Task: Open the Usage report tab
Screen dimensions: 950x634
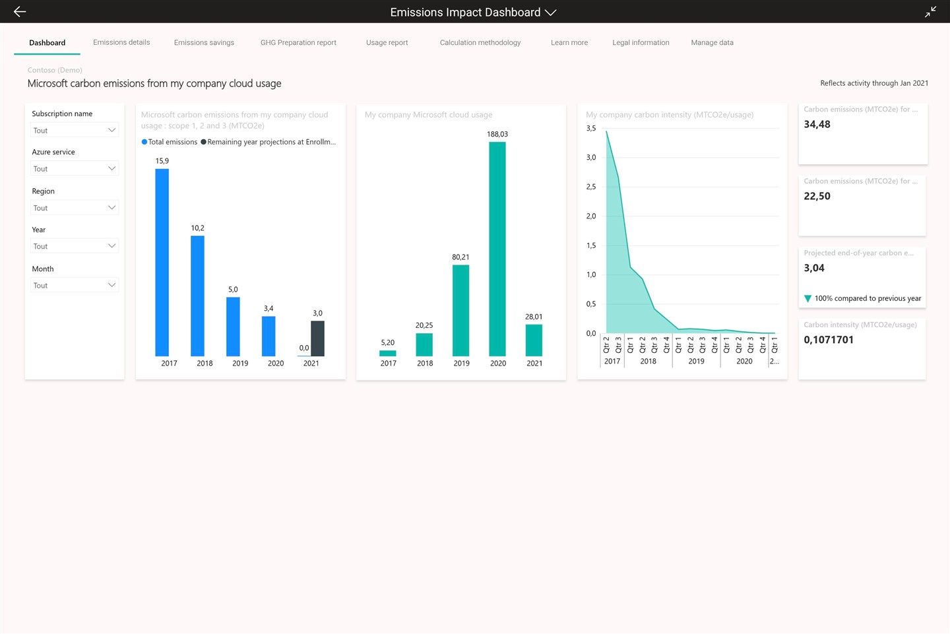Action: (x=387, y=43)
